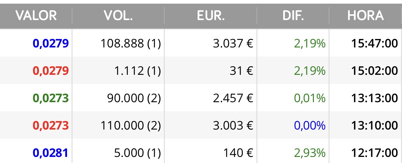Click the blue 0,0279 value at 15:47:00
Image resolution: width=402 pixels, height=163 pixels.
[51, 43]
